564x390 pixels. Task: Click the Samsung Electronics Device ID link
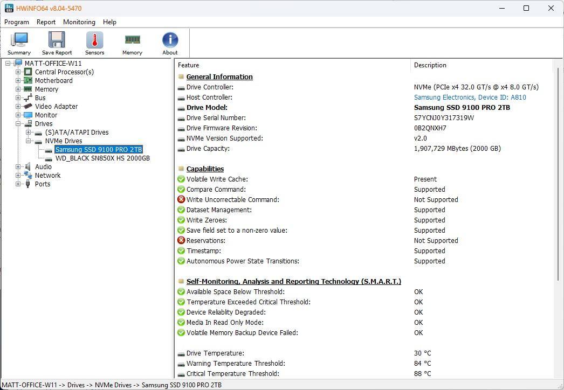470,97
